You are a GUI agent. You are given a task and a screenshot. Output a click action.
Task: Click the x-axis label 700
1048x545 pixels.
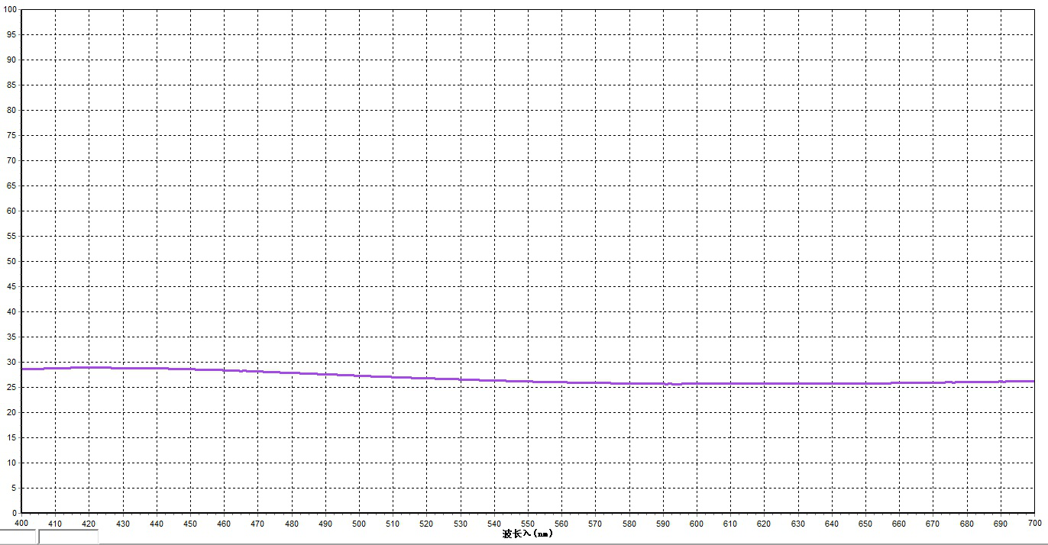click(x=1034, y=524)
